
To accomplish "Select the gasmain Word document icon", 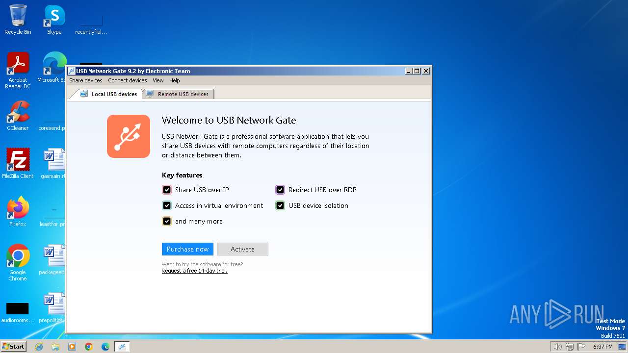I will pyautogui.click(x=53, y=164).
